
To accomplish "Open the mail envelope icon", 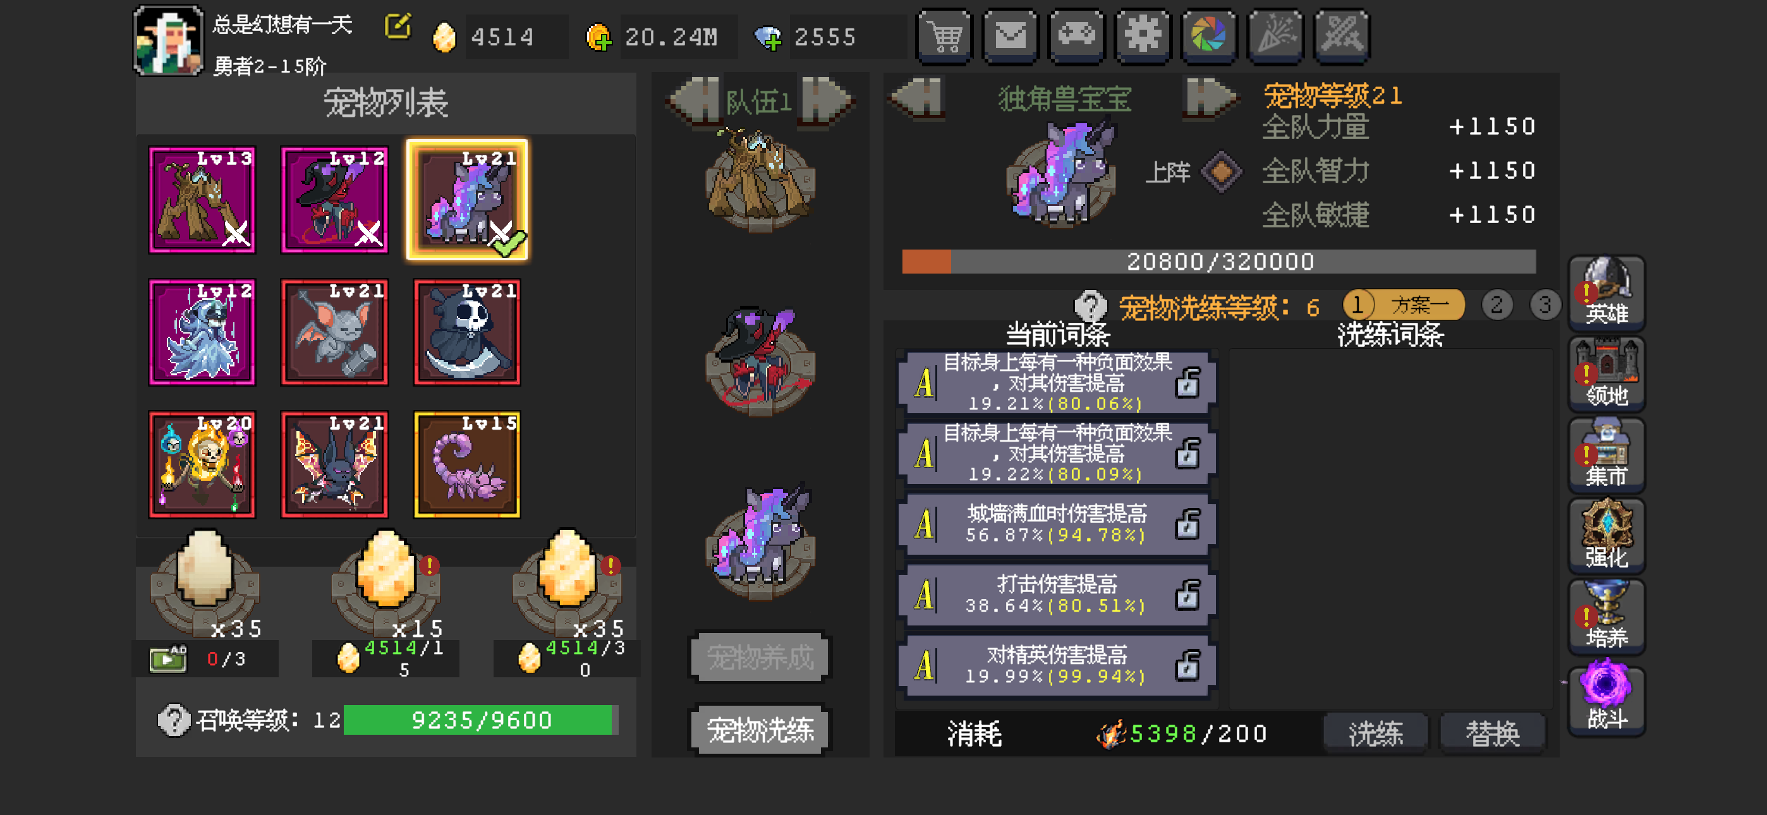I will click(x=1011, y=35).
